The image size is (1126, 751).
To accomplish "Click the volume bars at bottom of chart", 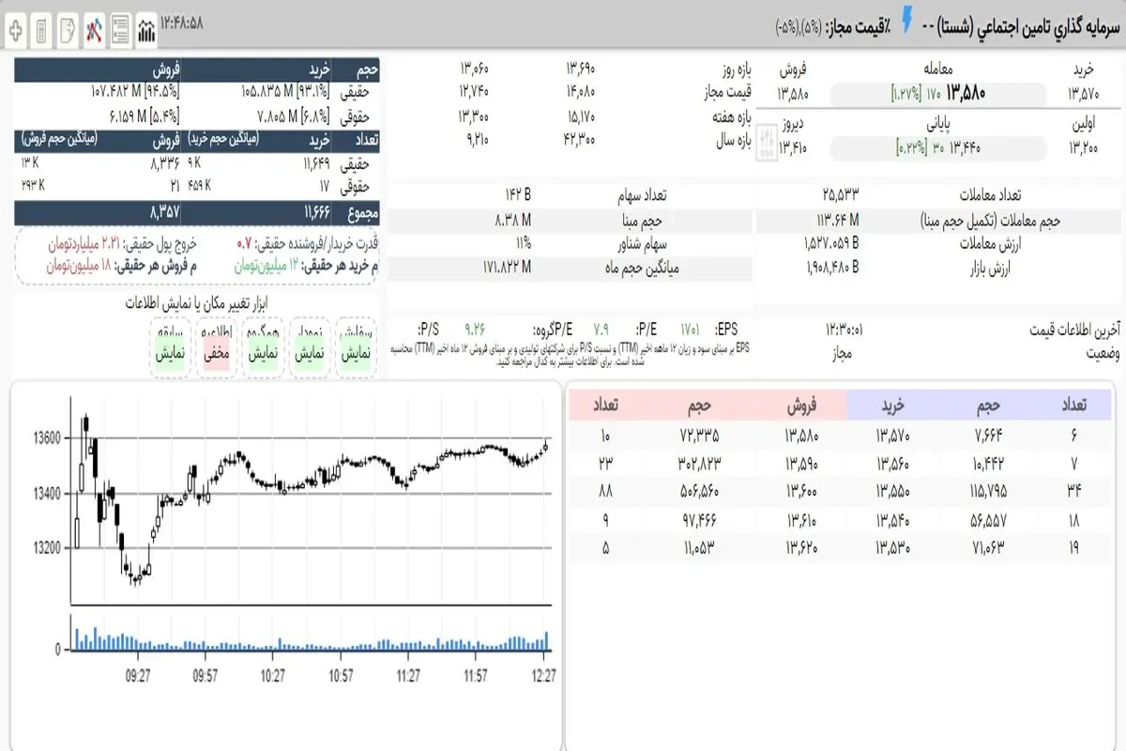I will click(x=311, y=637).
